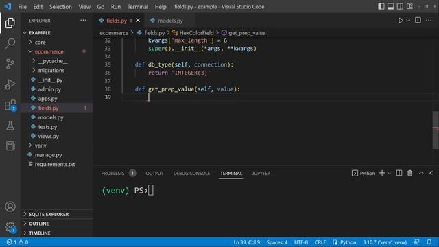The height and width of the screenshot is (247, 439).
Task: Open the Terminal menu
Action: tap(138, 7)
